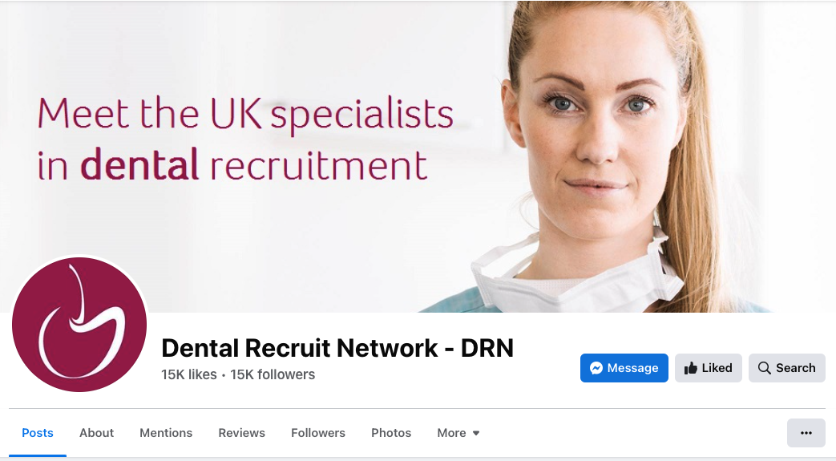
Task: Toggle the Liked button to unlike page
Action: [x=708, y=368]
